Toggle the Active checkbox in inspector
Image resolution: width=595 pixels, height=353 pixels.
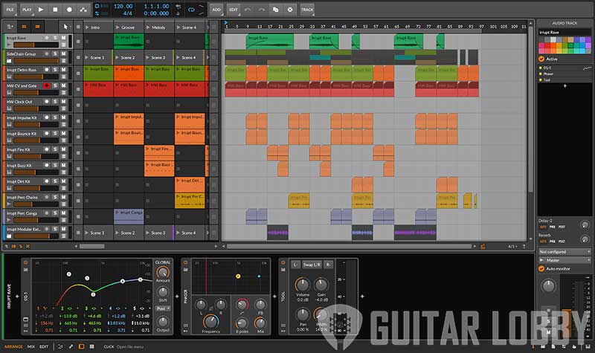pos(541,59)
